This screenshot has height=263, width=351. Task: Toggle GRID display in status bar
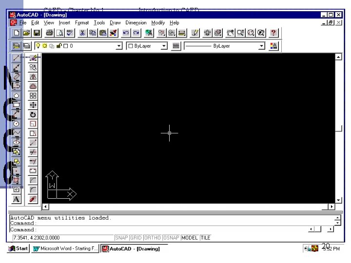(136, 238)
